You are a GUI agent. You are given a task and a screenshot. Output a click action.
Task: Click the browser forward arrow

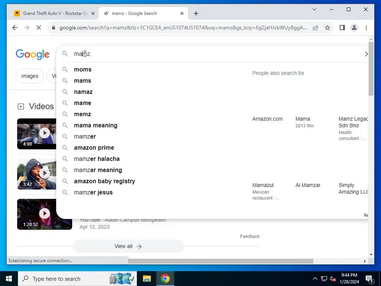(x=27, y=28)
